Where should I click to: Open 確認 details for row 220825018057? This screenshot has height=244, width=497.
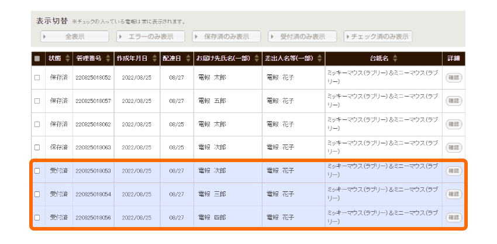tap(454, 101)
